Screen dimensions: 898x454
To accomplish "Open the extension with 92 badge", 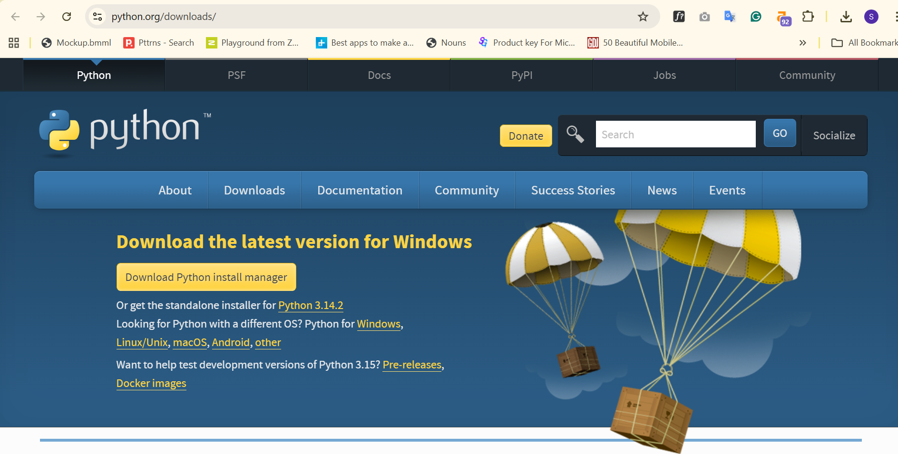I will 783,18.
